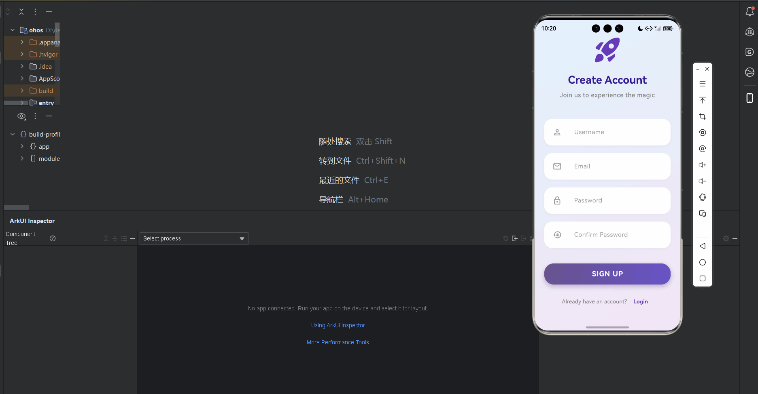758x394 pixels.
Task: Open the build-profile panel three-dot menu
Action: click(x=35, y=116)
